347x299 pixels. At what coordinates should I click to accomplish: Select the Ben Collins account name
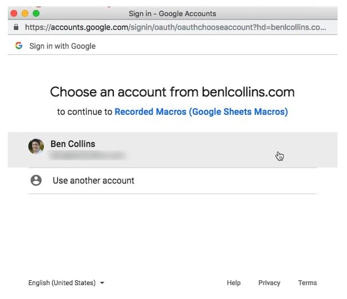(73, 144)
